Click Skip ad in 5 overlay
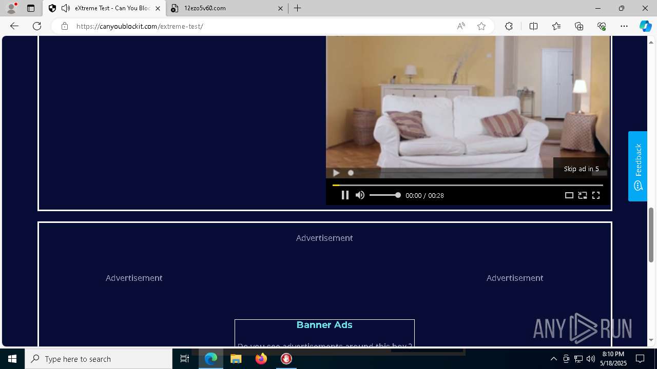The image size is (657, 369). tap(581, 169)
